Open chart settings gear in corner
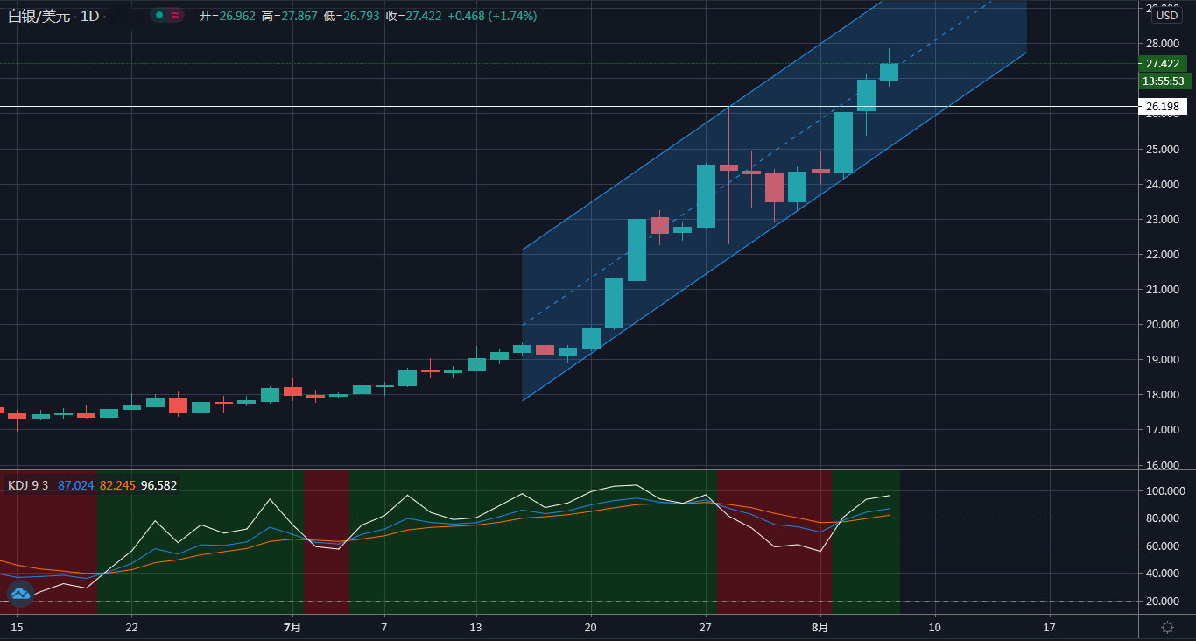Screen dimensions: 1196x641 (x=1167, y=627)
